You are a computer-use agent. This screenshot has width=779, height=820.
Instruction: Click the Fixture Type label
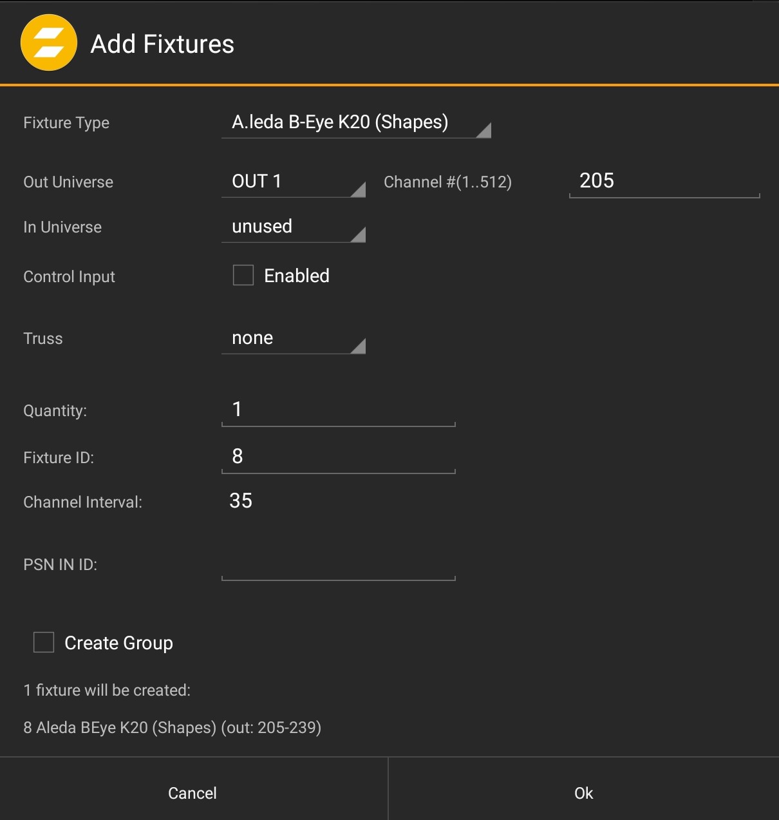pos(66,123)
